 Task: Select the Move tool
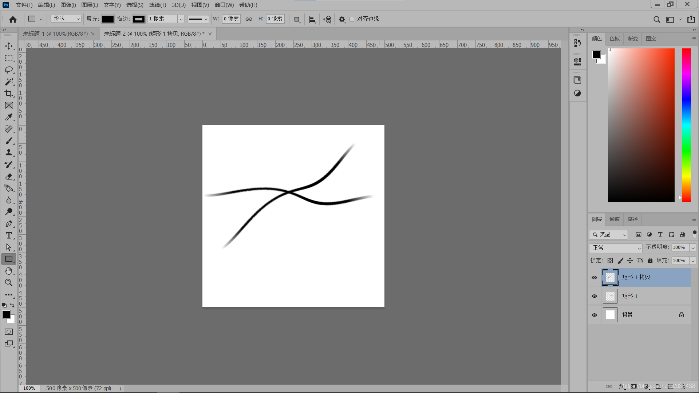tap(9, 46)
